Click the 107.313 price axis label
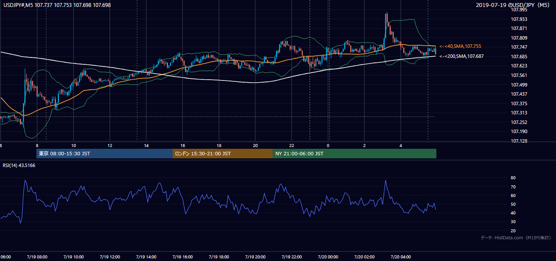Screen dimensions: 556x261 pos(520,113)
